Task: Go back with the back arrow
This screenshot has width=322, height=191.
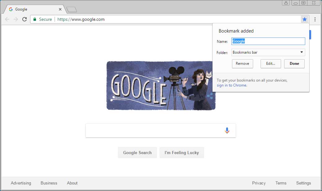Action: pos(7,19)
